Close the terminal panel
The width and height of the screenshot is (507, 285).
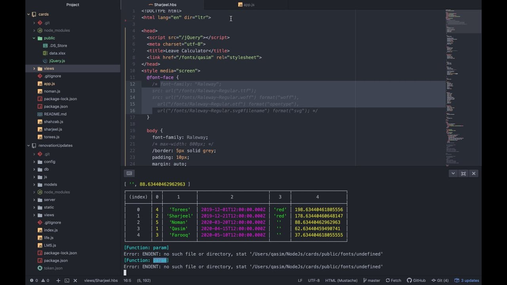click(x=474, y=173)
